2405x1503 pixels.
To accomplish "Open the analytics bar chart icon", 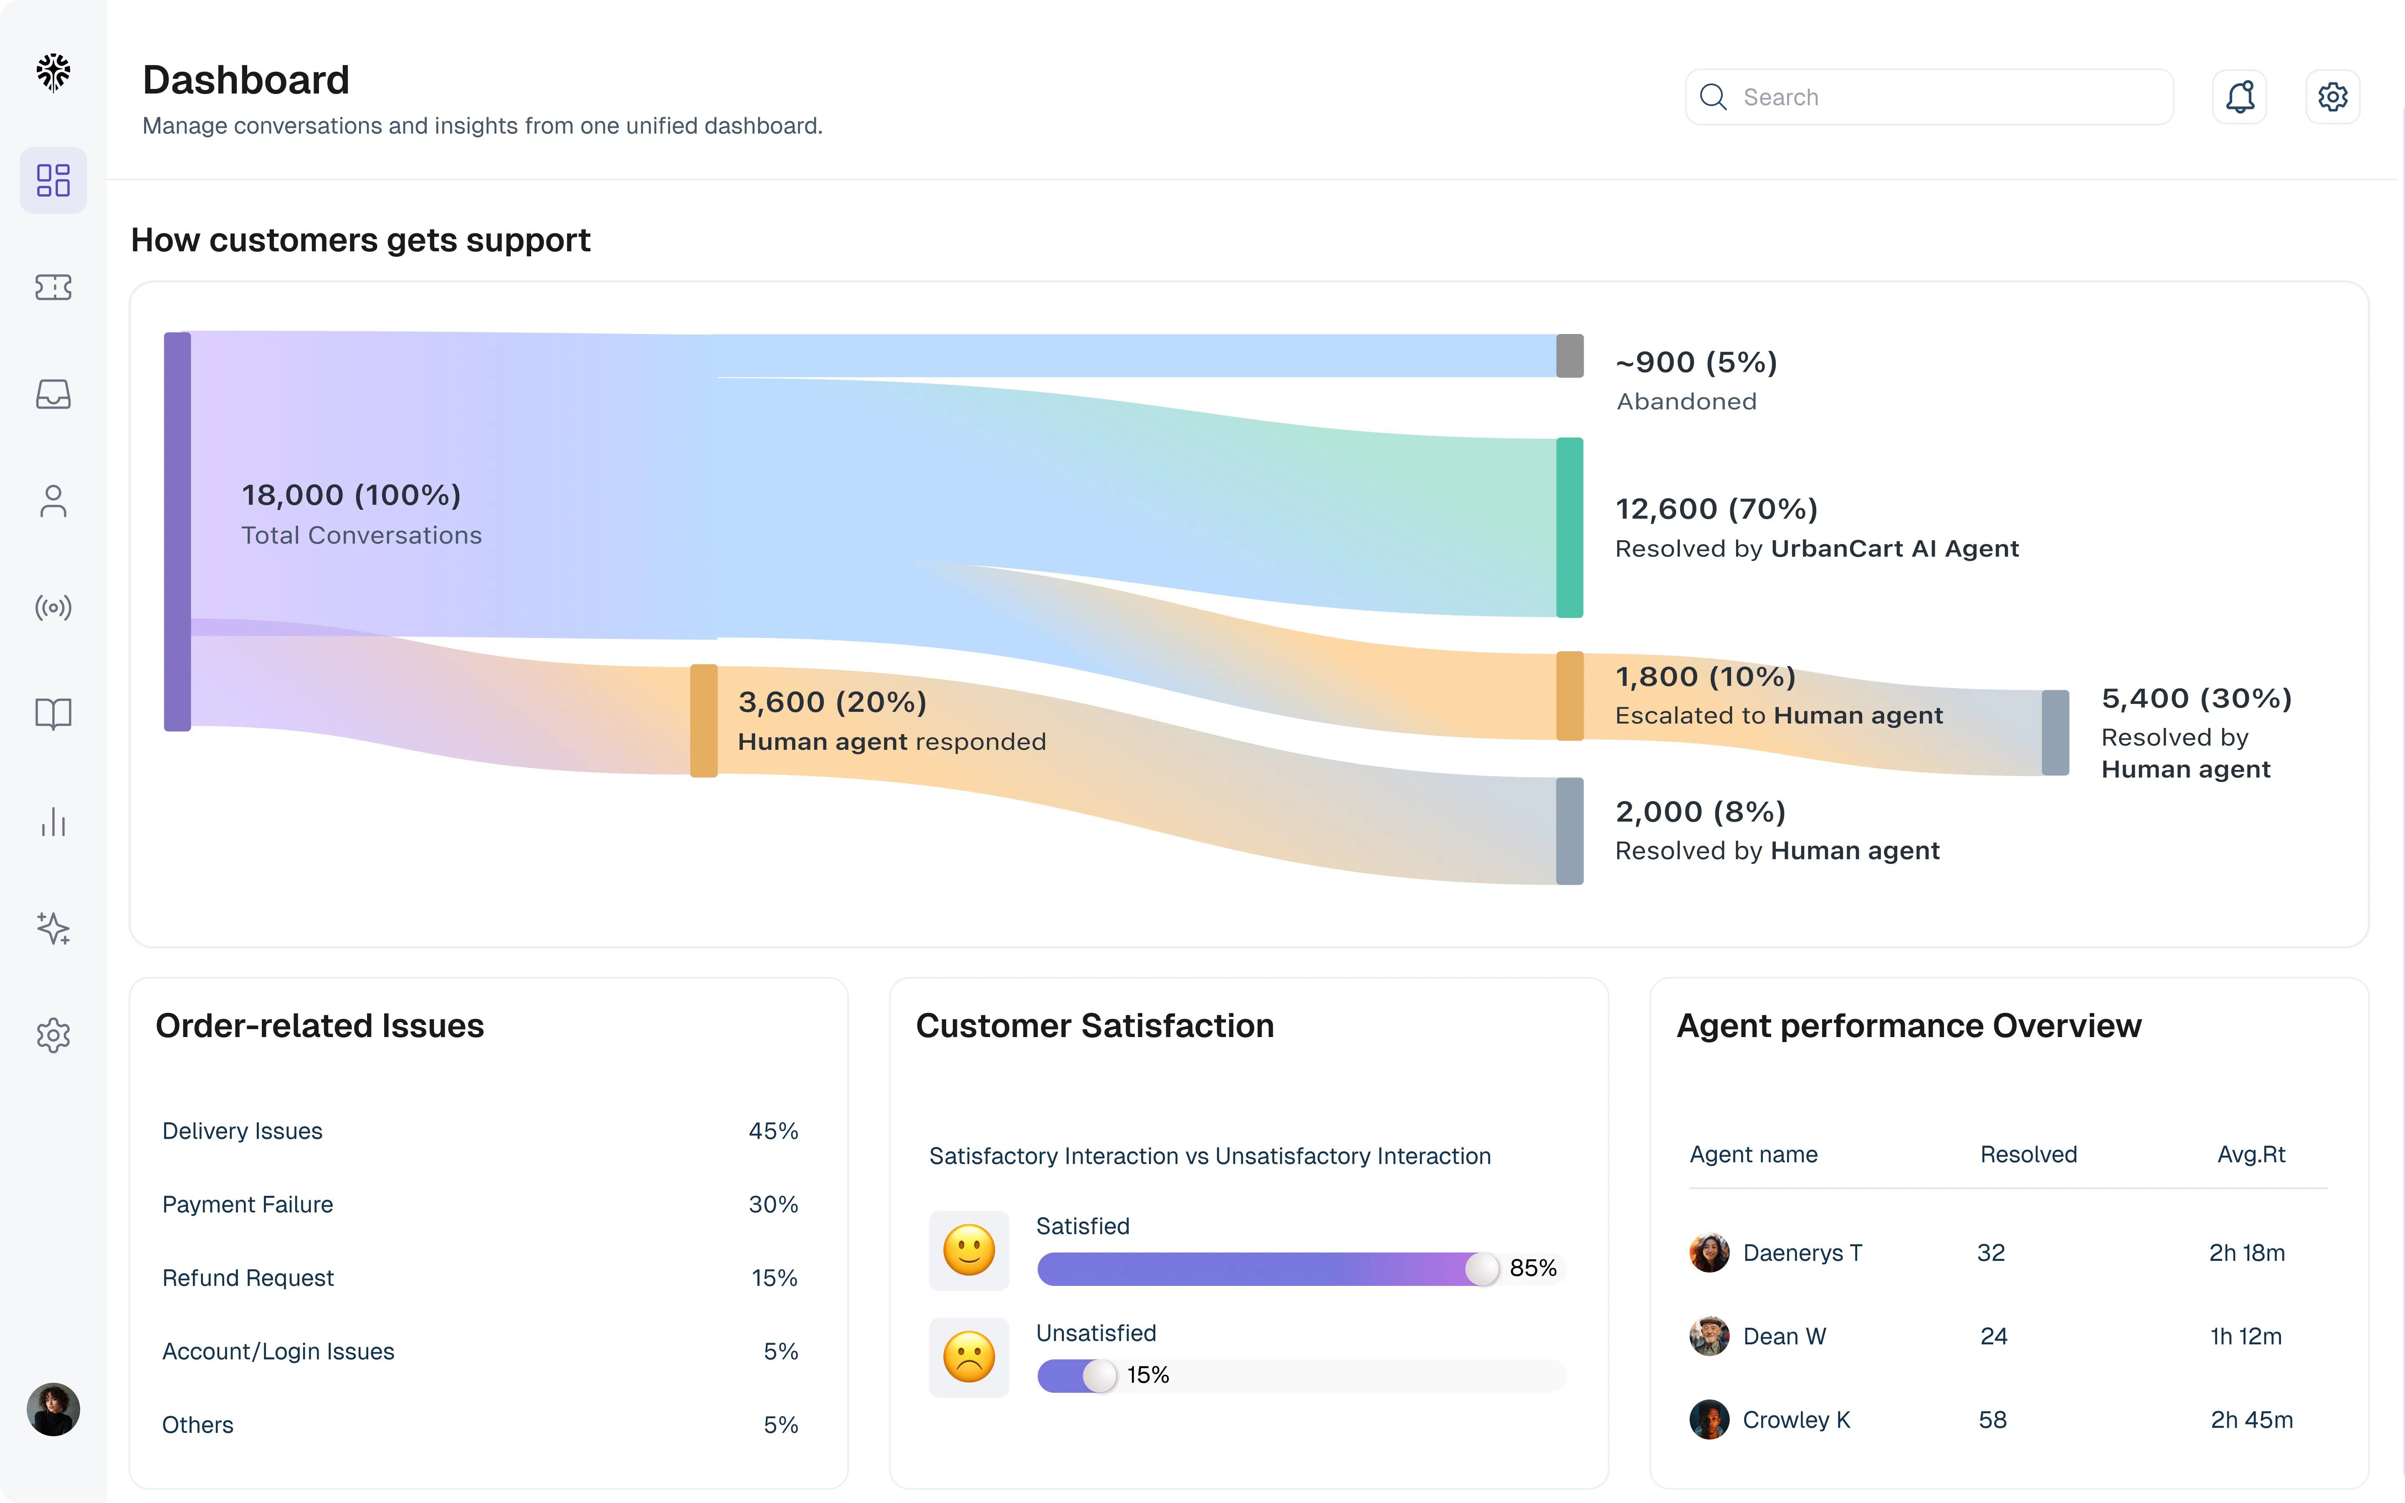I will coord(54,821).
